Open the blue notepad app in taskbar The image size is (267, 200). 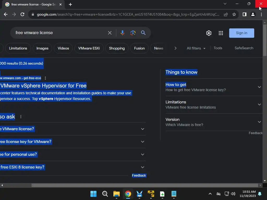click(174, 194)
